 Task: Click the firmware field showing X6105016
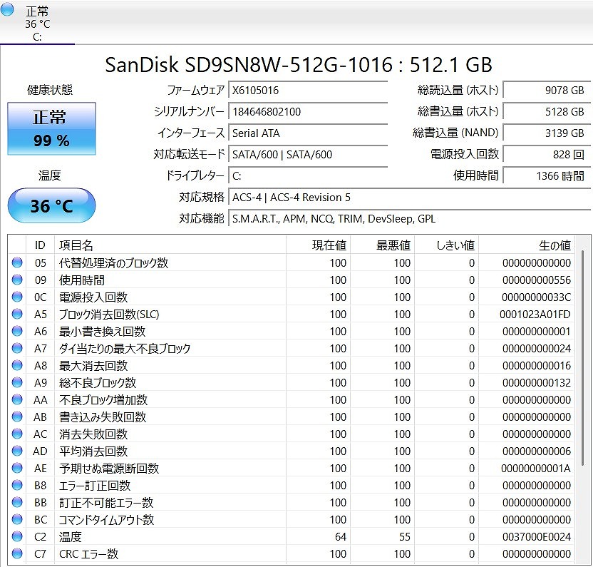click(308, 91)
